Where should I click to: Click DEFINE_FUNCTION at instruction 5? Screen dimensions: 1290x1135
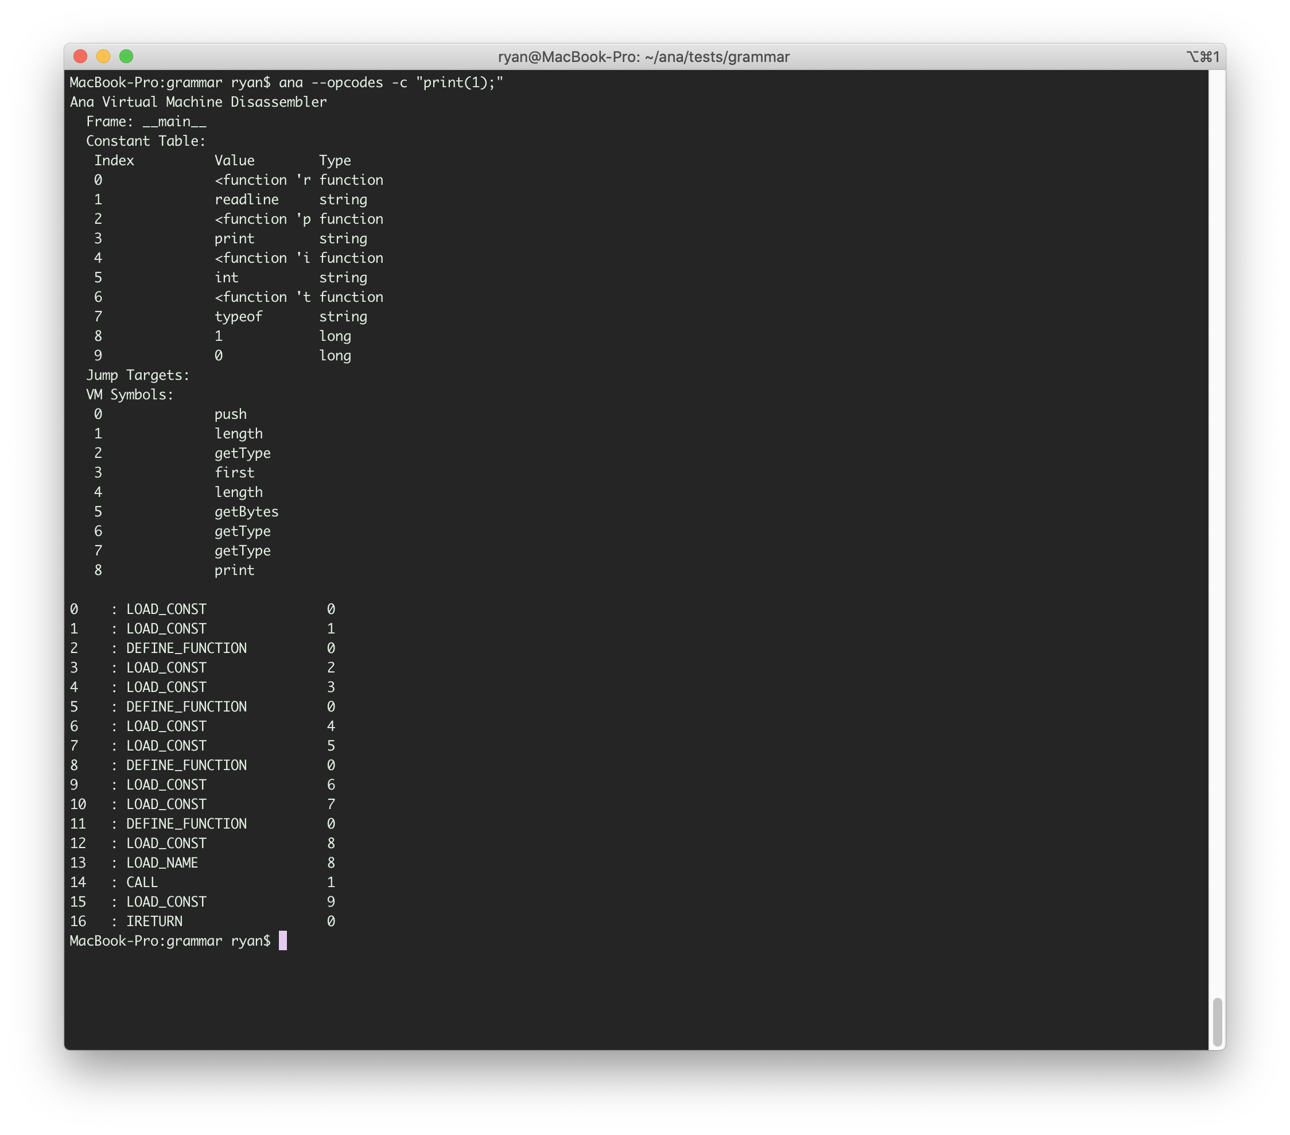(x=187, y=708)
